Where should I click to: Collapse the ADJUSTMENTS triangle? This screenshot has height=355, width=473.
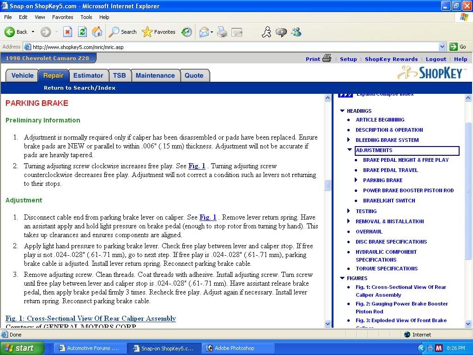(x=350, y=149)
